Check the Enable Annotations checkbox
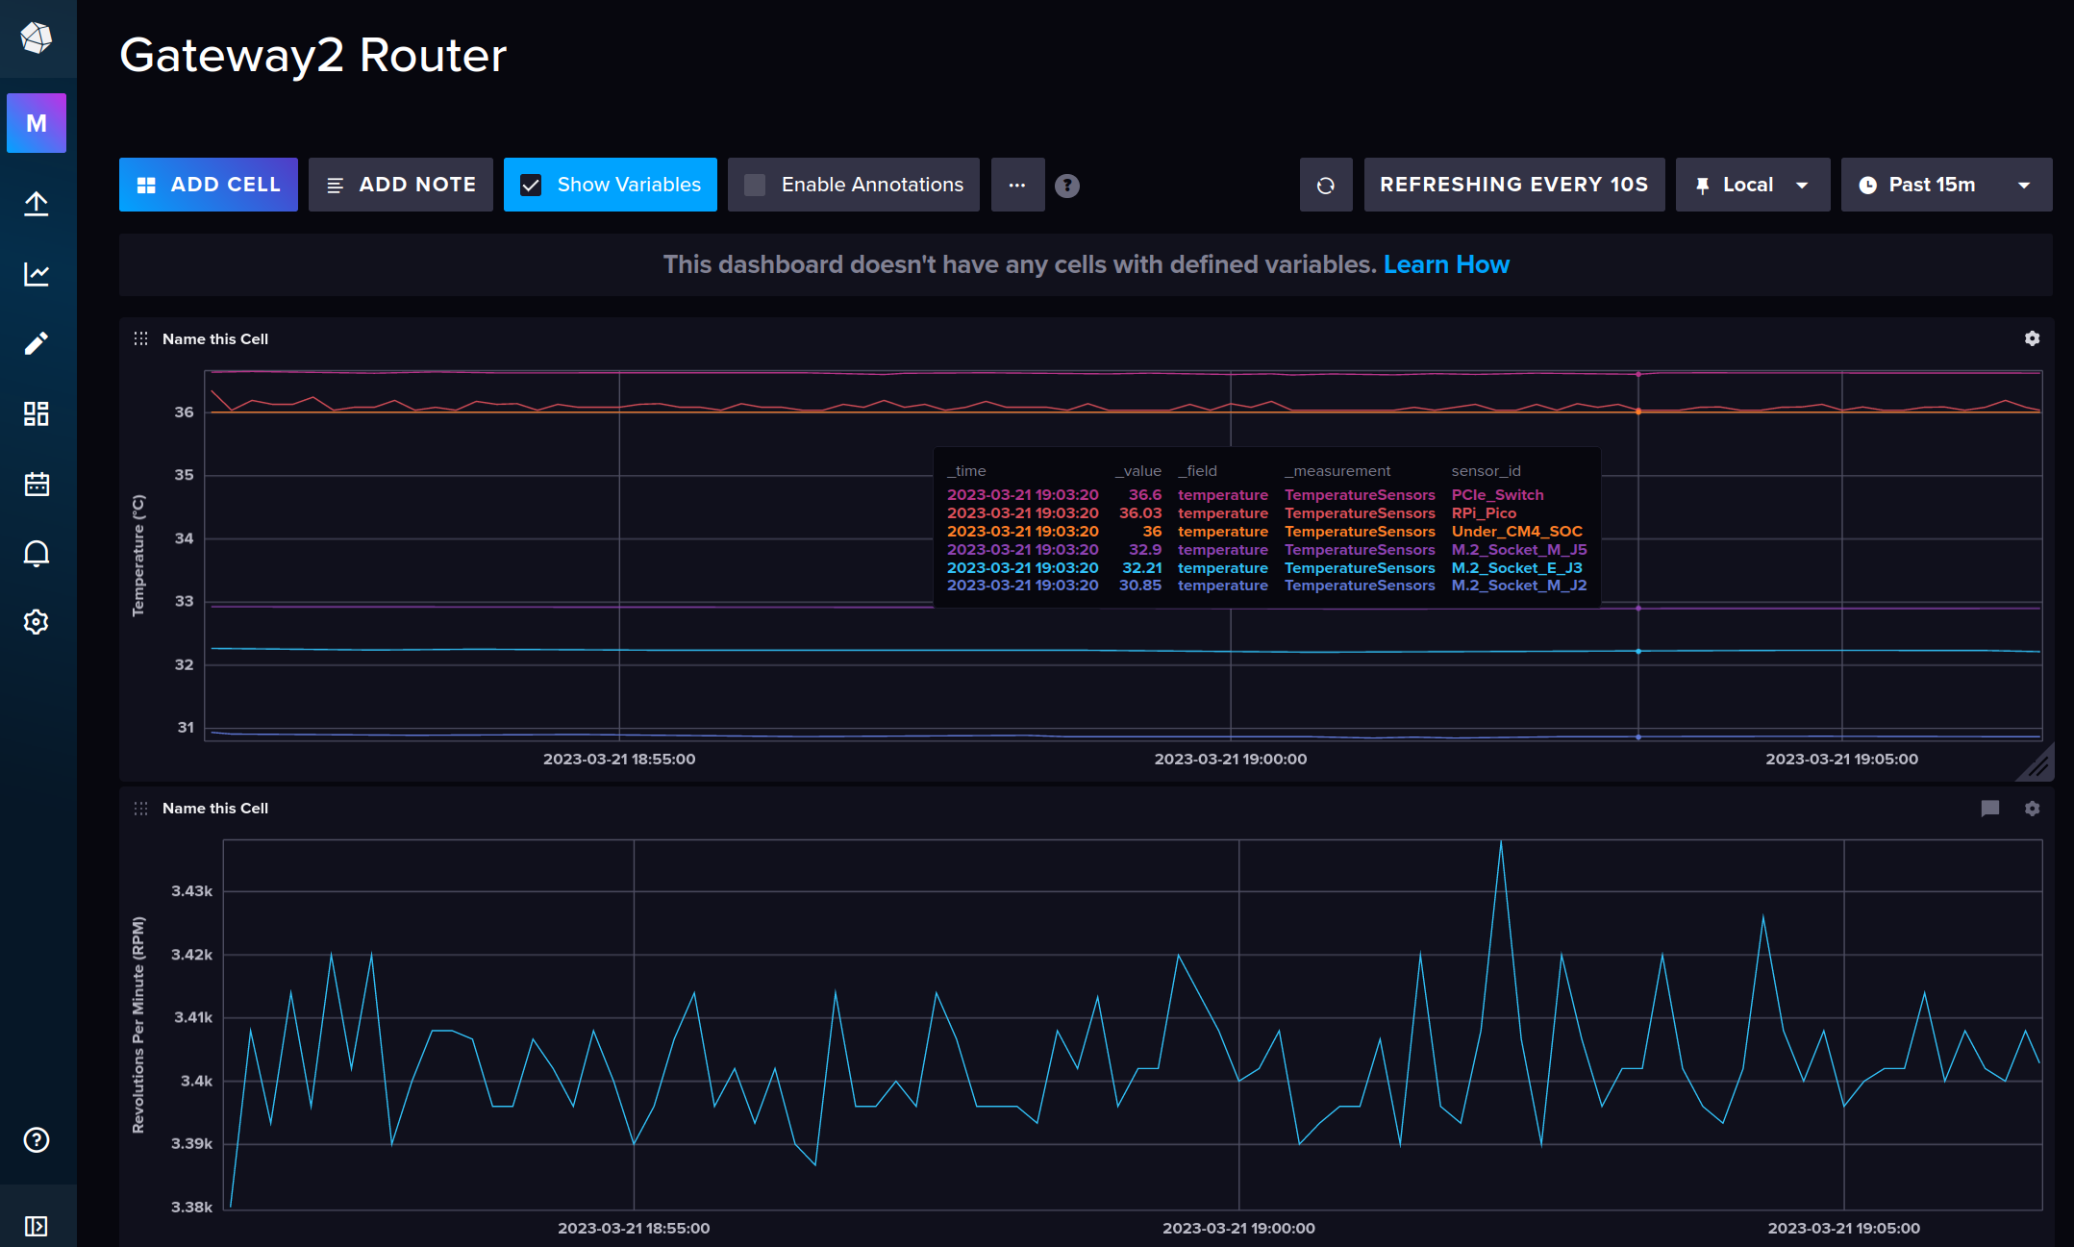 755,185
